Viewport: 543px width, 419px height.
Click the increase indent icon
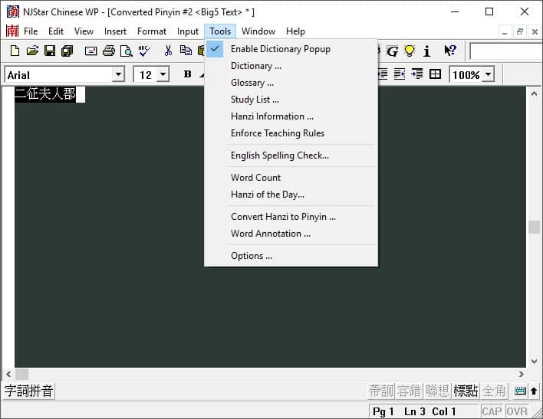pyautogui.click(x=417, y=74)
